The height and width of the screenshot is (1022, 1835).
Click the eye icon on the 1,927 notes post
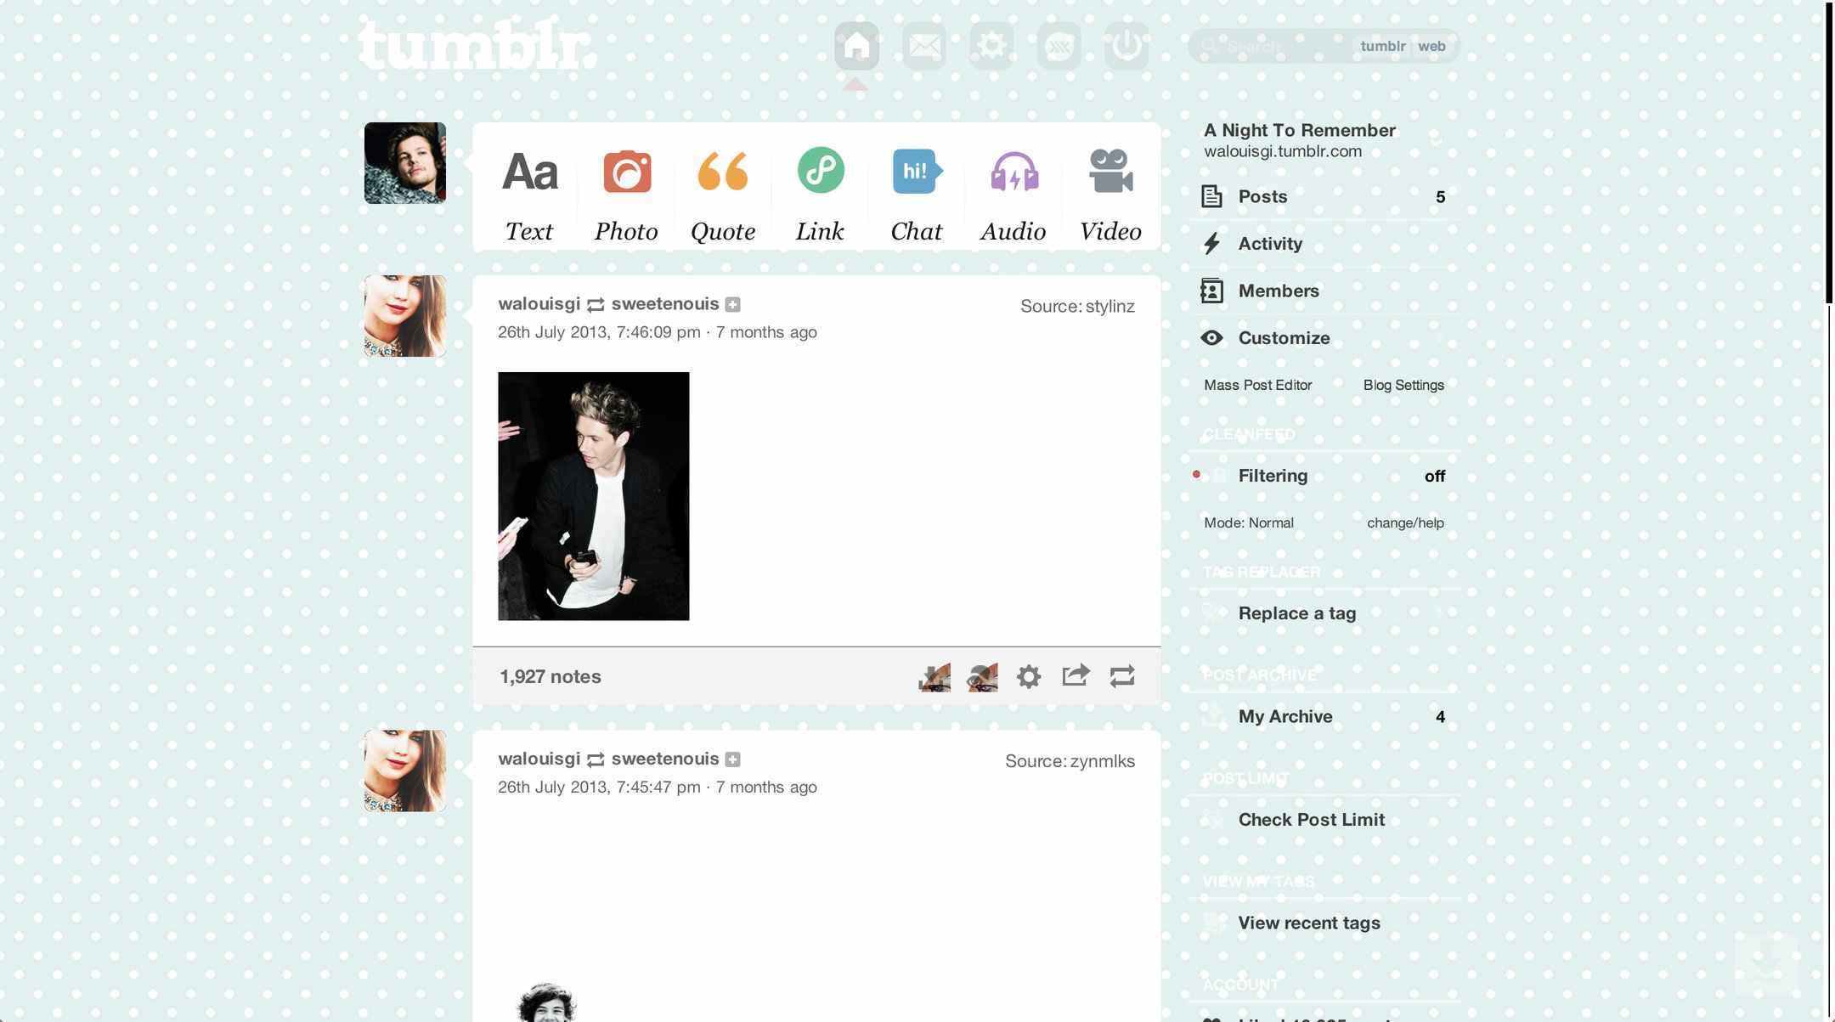[x=982, y=677]
